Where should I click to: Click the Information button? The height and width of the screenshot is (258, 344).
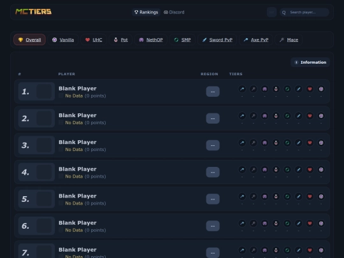click(310, 62)
